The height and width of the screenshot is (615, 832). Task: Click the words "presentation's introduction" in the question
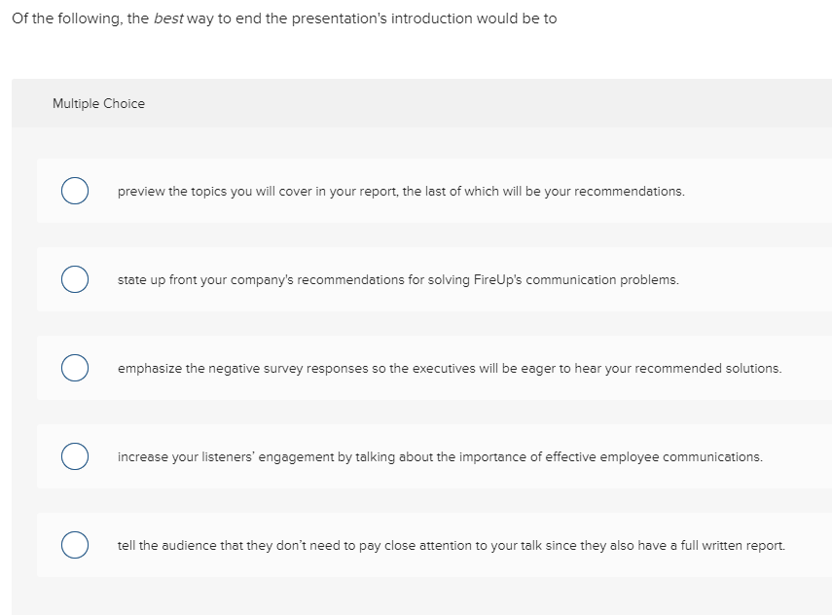click(391, 18)
